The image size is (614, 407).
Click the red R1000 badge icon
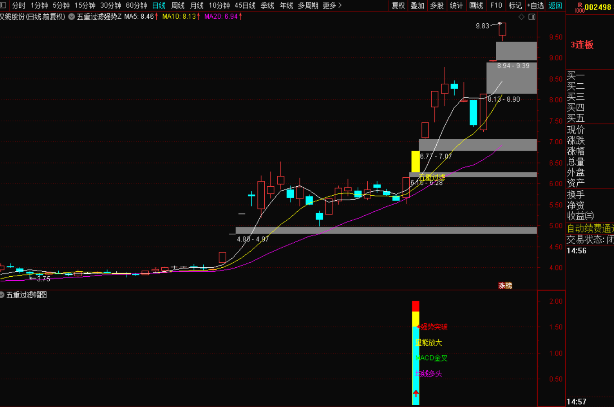[580, 8]
